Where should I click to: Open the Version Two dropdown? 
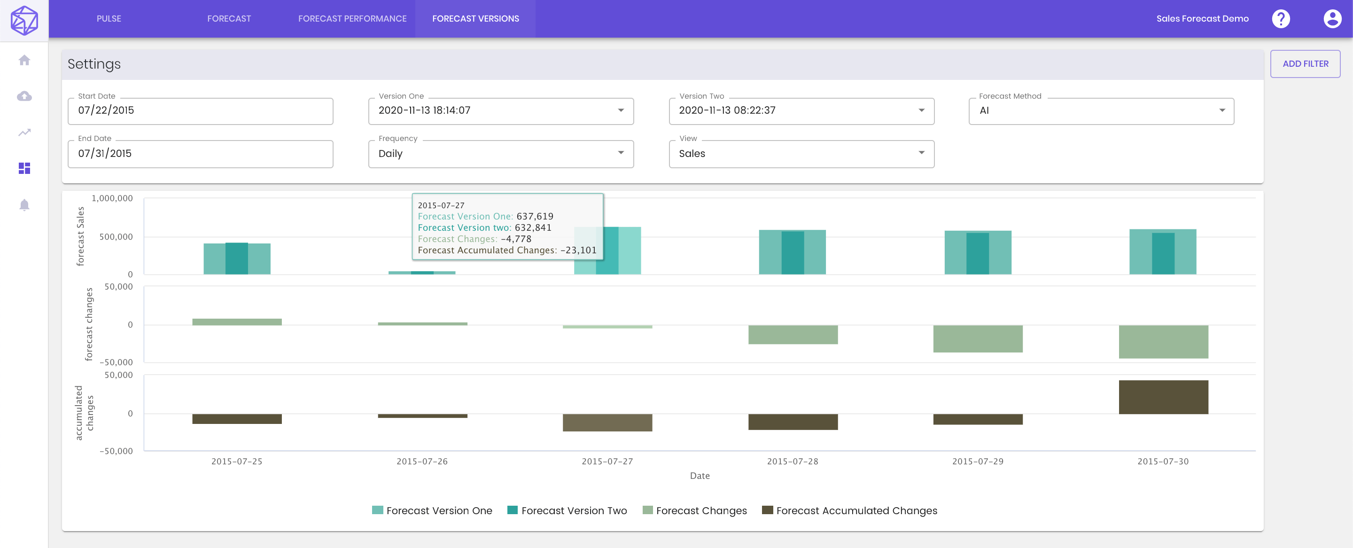click(x=801, y=111)
